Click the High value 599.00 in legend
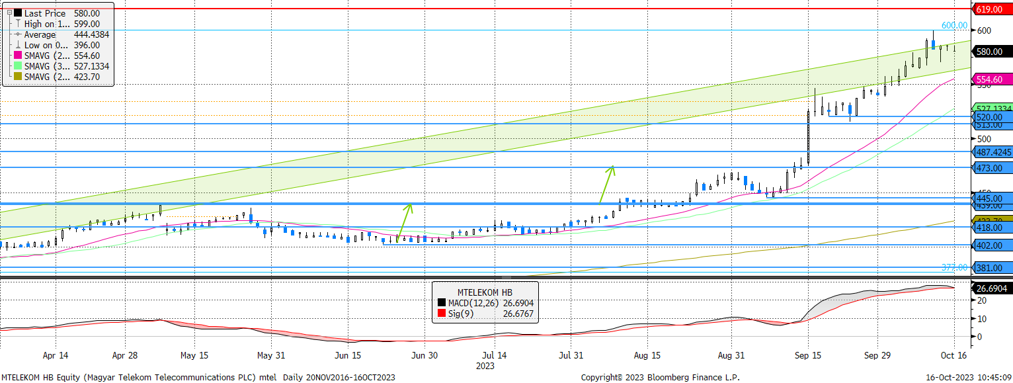 [87, 24]
